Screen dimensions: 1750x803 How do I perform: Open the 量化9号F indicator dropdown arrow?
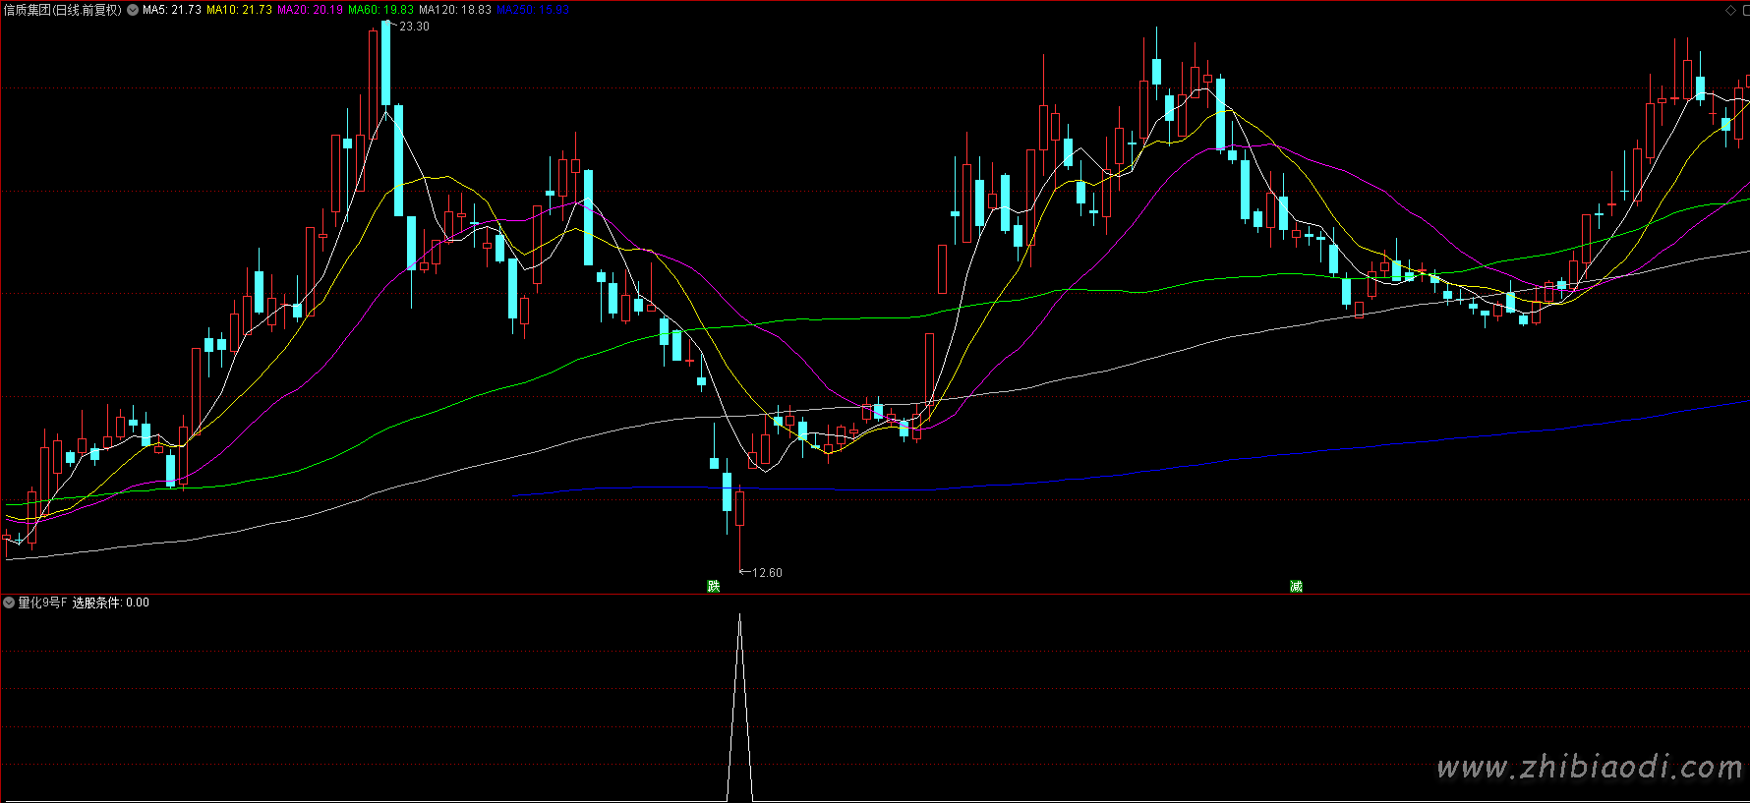pos(9,602)
